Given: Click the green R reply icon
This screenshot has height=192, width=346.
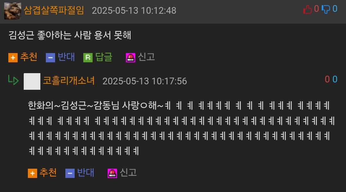Looking at the screenshot, I should click(88, 58).
